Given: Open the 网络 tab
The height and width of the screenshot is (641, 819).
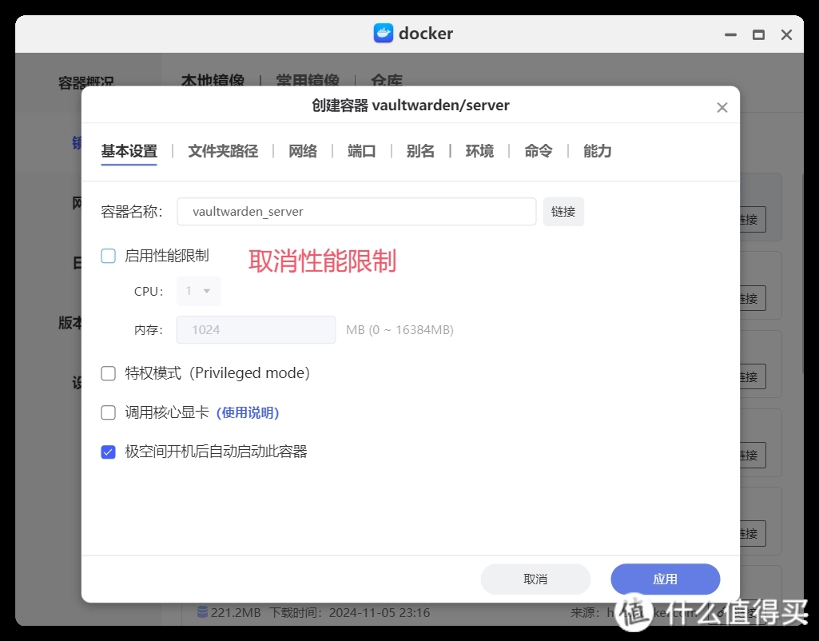Looking at the screenshot, I should coord(303,151).
